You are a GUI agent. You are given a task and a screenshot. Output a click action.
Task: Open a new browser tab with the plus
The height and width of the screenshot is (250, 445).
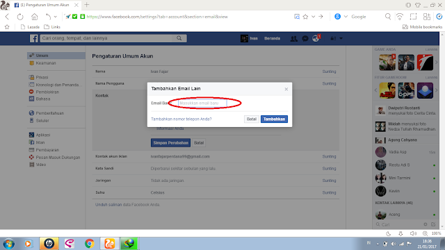87,5
